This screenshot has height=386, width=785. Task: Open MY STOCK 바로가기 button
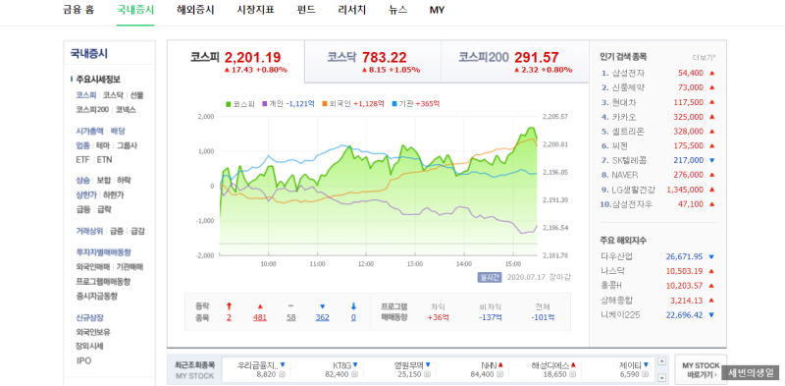701,370
